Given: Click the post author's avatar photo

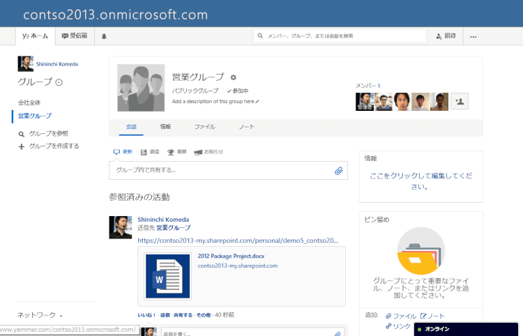Looking at the screenshot, I should (121, 227).
